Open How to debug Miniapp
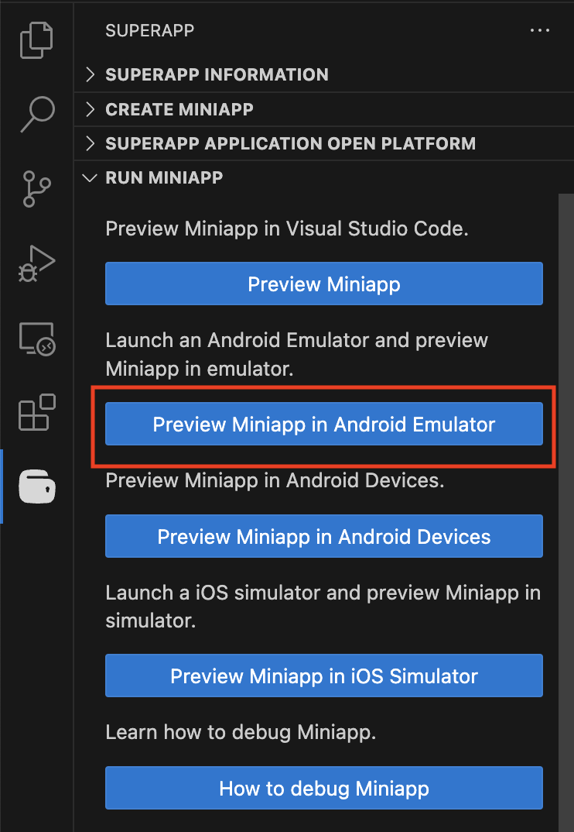 [324, 789]
